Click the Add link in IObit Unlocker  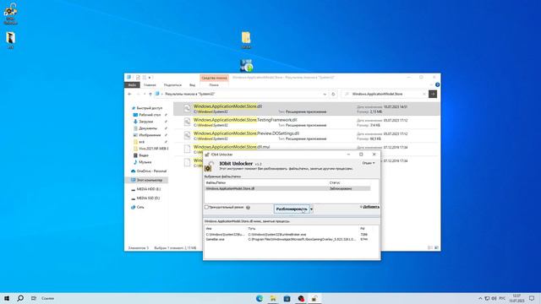coord(371,207)
